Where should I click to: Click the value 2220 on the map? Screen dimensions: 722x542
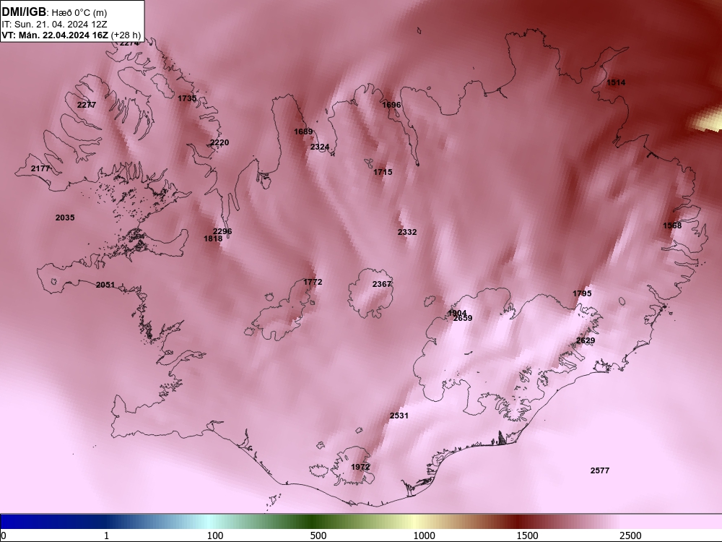point(219,142)
